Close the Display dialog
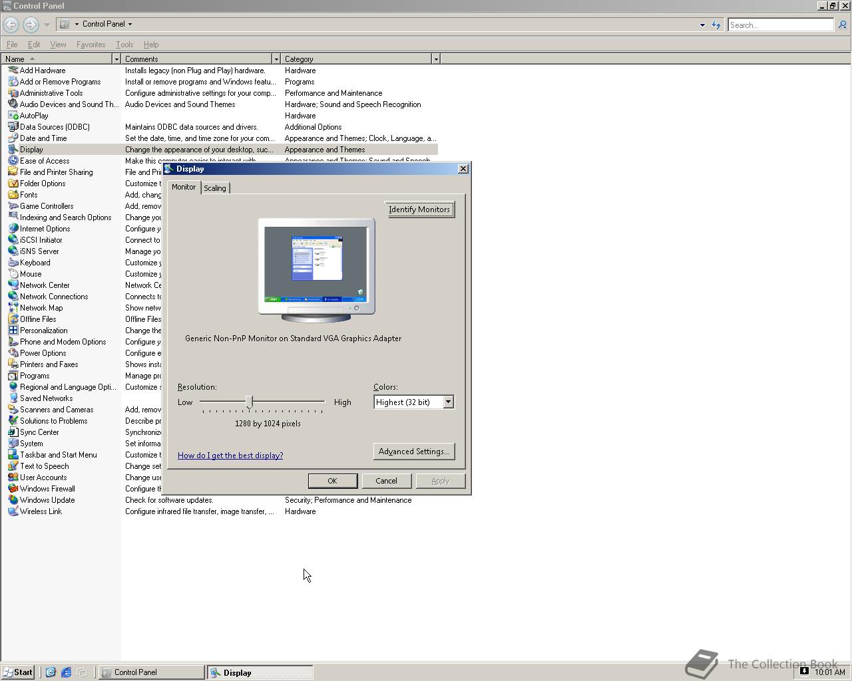Screen dimensions: 852x681 463,169
